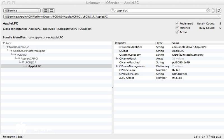Collapse the MacBookPro8,2 tree node
224x139 pixels.
pos(8,47)
